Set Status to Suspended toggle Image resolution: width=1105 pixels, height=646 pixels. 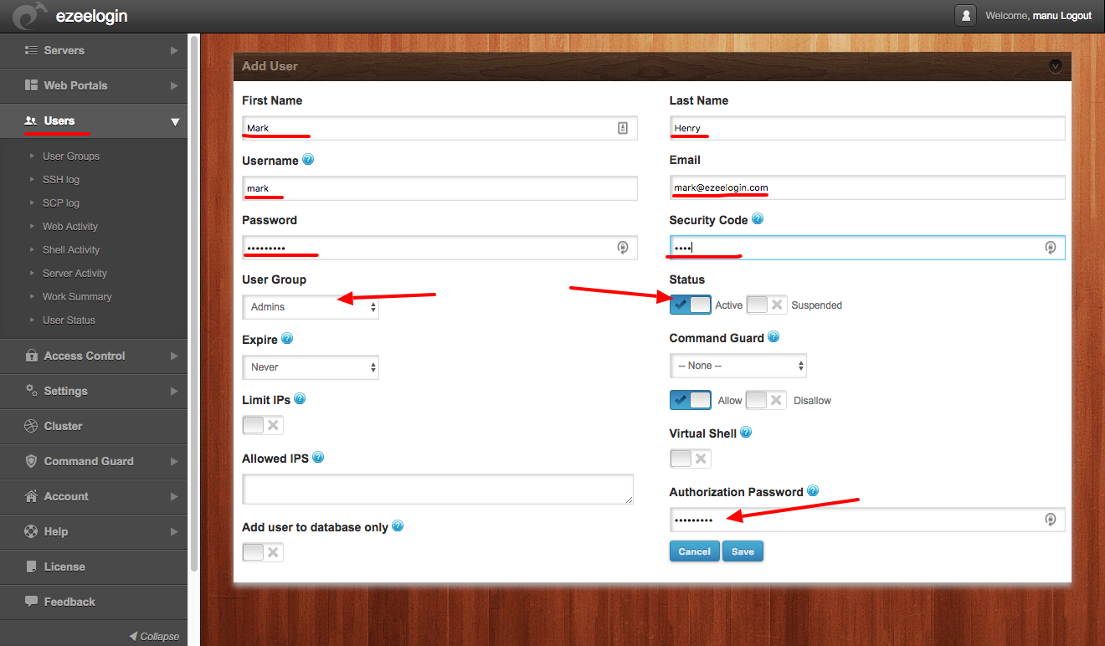pos(767,305)
